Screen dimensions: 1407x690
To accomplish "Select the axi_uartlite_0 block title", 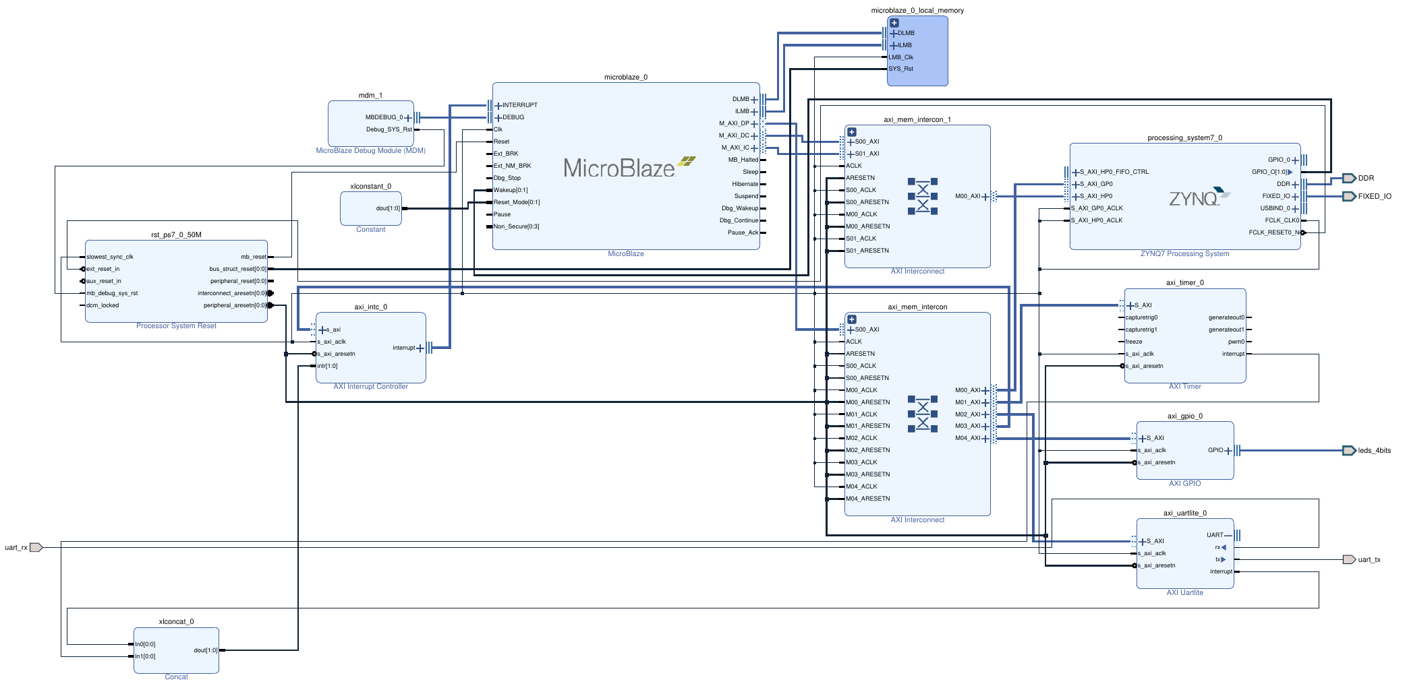I will click(1184, 513).
